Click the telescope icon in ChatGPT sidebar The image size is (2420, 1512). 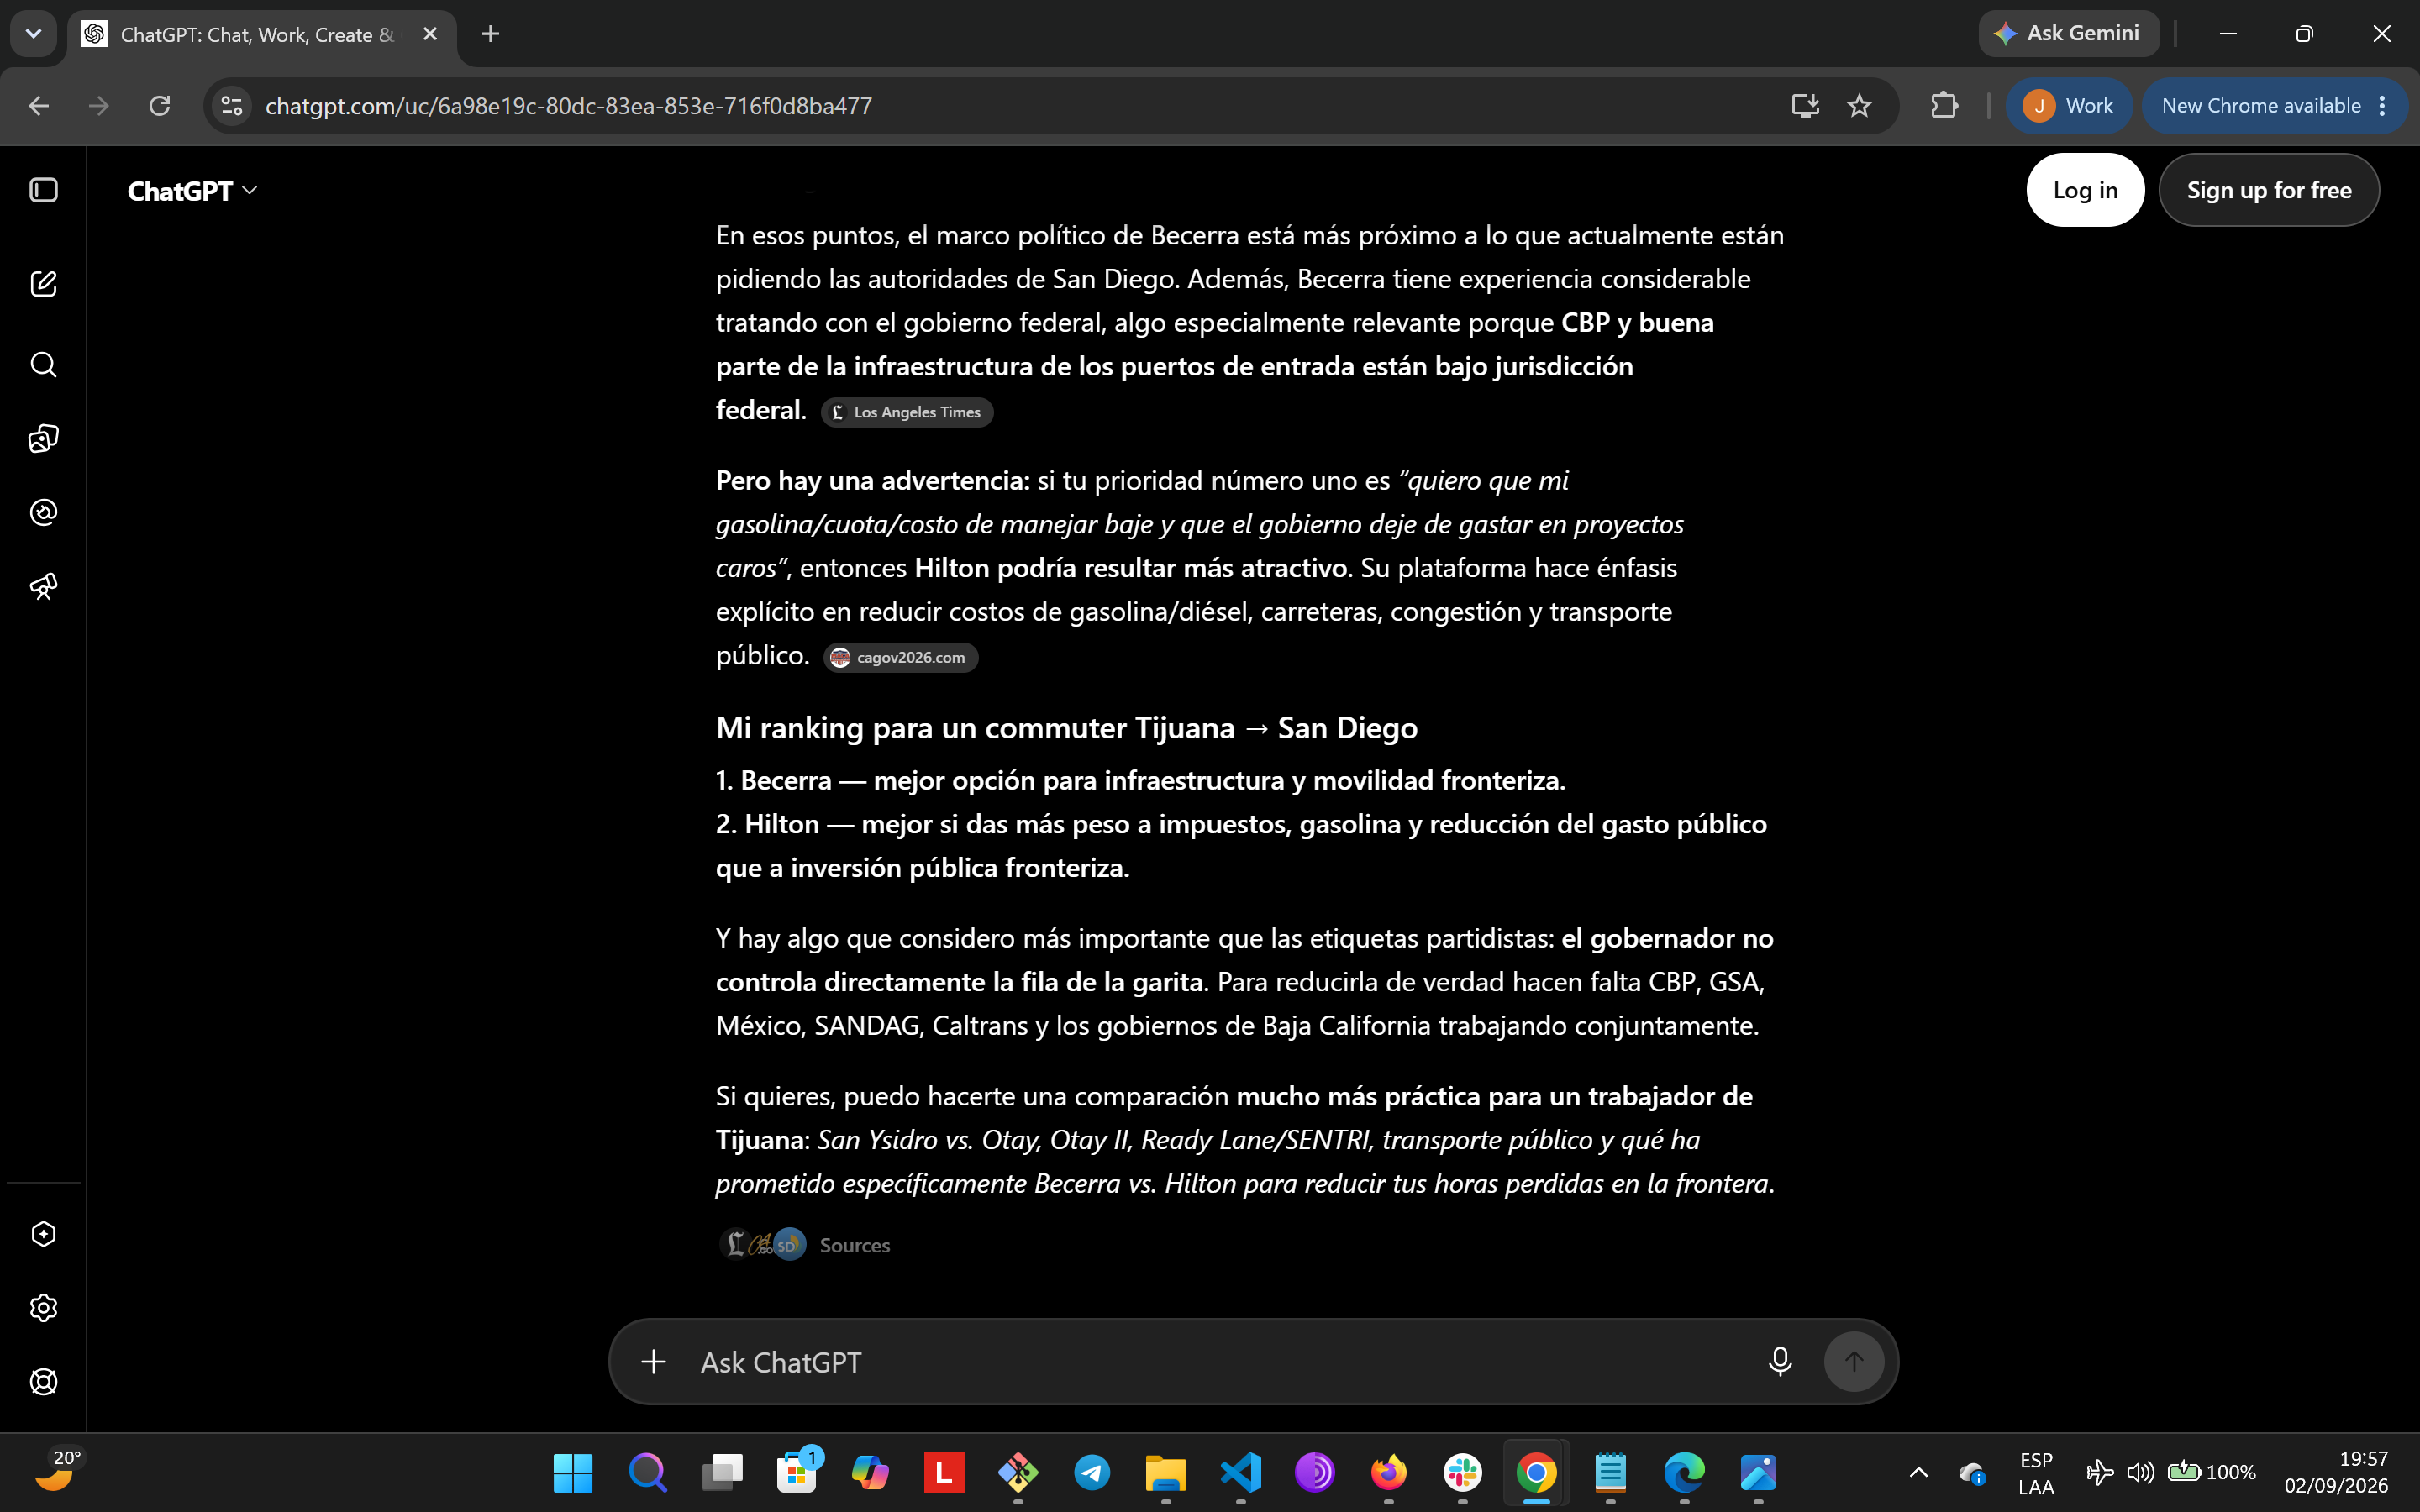43,586
